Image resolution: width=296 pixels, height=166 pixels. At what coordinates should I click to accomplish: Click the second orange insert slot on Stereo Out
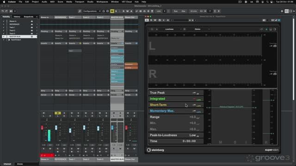pyautogui.click(x=131, y=68)
